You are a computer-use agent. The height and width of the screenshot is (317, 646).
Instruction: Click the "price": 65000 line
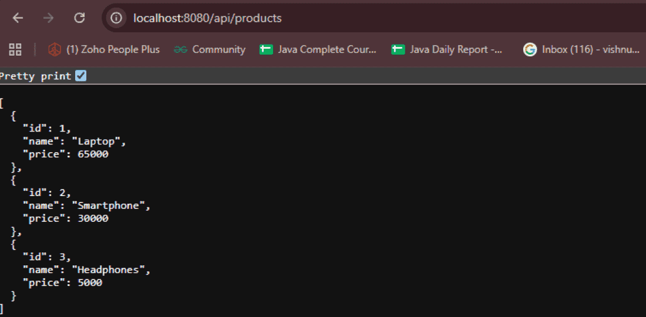[66, 155]
